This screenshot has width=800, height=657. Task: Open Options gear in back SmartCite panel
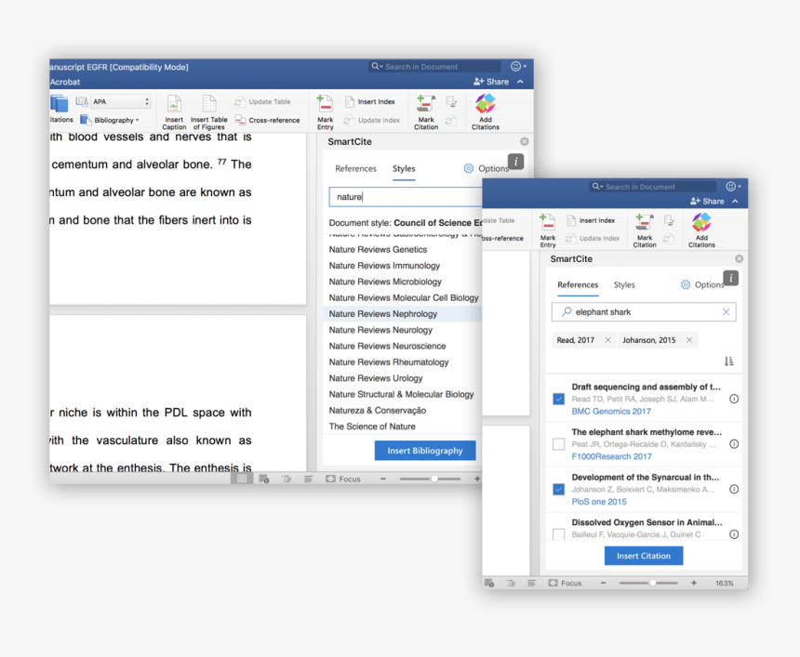pos(468,168)
